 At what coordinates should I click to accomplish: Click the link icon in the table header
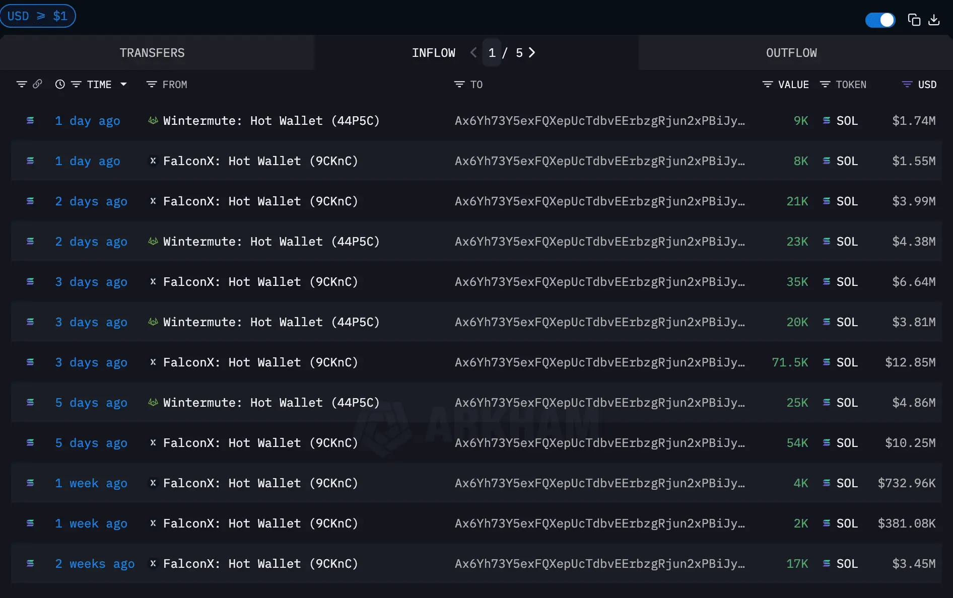tap(37, 84)
